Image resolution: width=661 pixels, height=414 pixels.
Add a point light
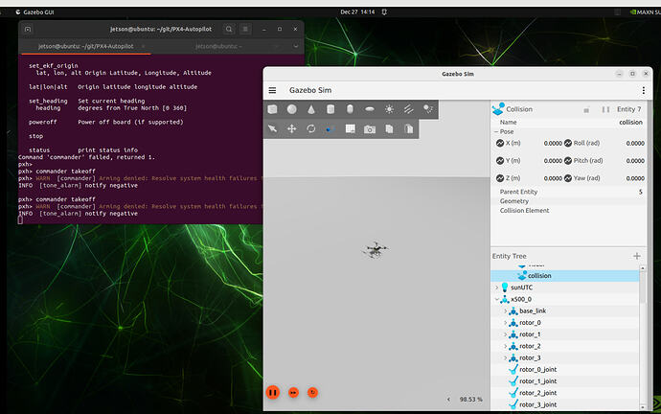(x=389, y=109)
